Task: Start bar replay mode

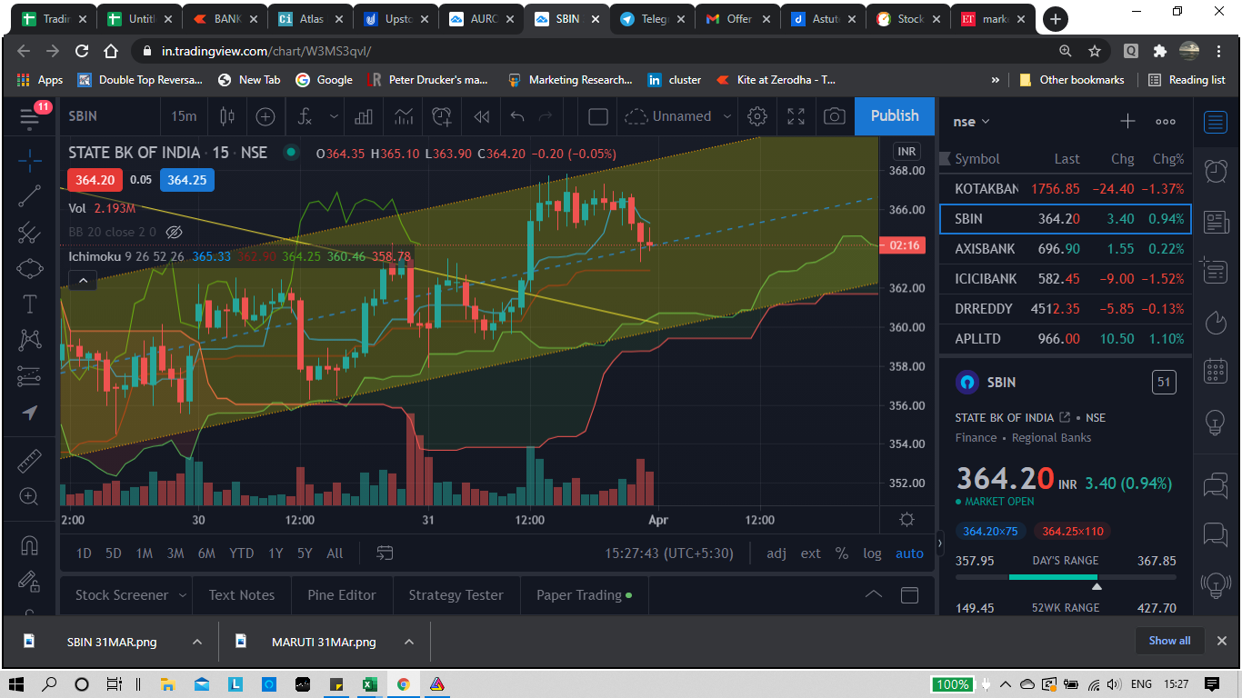Action: pos(481,116)
